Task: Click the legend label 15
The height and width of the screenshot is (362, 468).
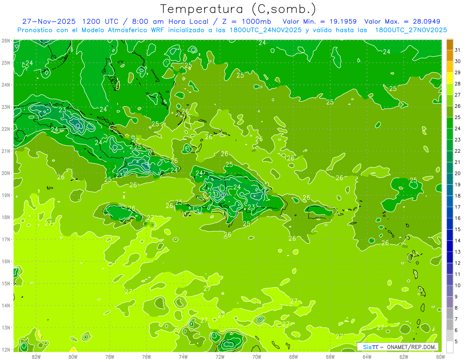Action: 457,229
